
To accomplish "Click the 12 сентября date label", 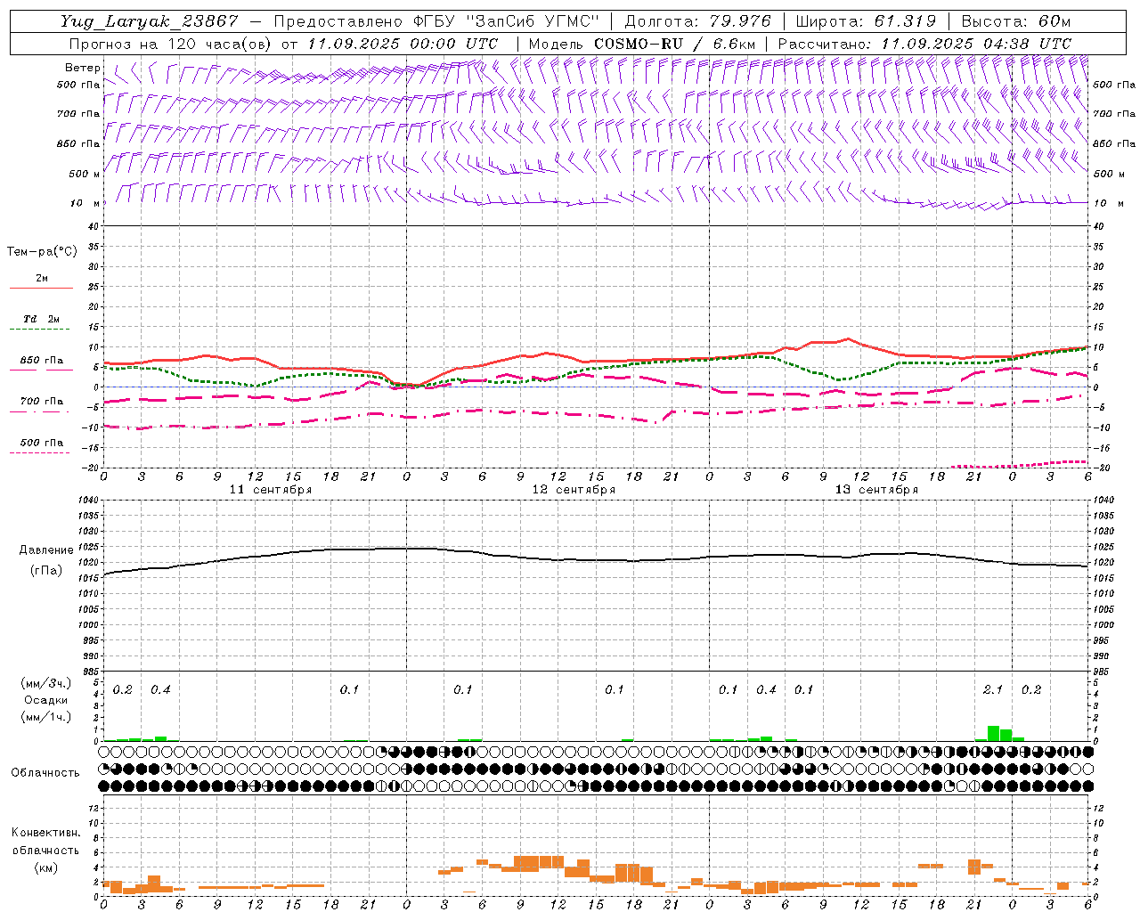I will coord(574,490).
